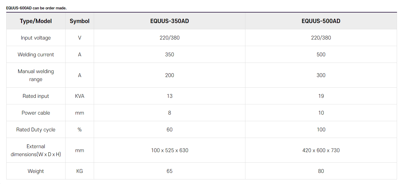Click the EQUUS-350AD column header
Screen dimensions: 401x184
coord(169,21)
